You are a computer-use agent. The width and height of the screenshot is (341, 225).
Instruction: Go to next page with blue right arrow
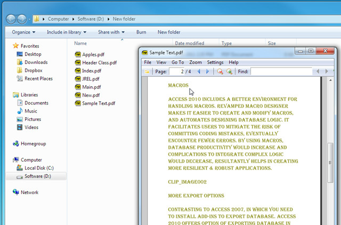click(x=207, y=71)
